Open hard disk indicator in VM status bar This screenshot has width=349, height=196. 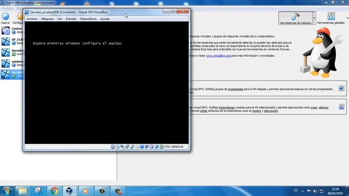point(113,146)
